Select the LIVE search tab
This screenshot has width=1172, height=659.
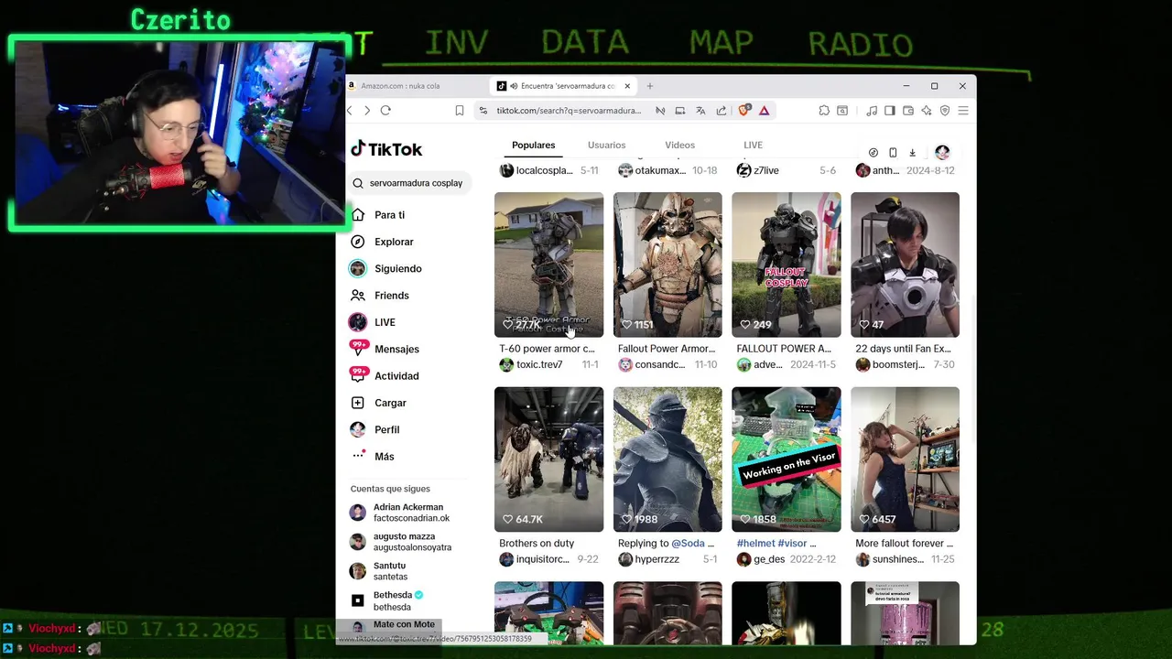point(753,145)
